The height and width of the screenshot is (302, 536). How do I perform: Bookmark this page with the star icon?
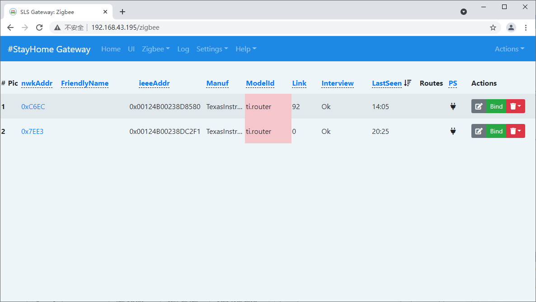click(493, 27)
